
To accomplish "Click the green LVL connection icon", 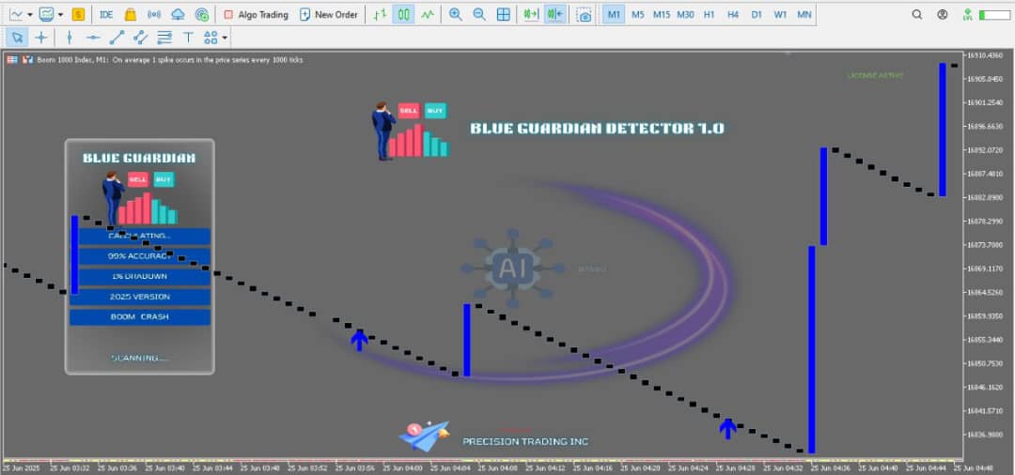I will [968, 14].
